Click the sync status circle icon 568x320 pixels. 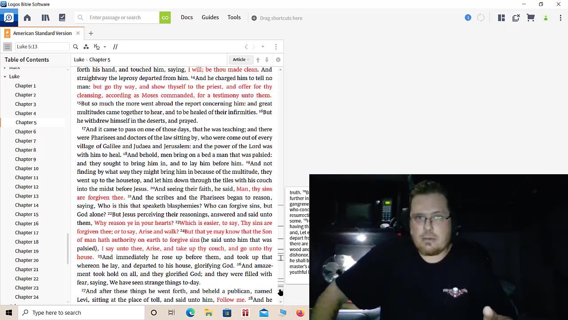481,18
